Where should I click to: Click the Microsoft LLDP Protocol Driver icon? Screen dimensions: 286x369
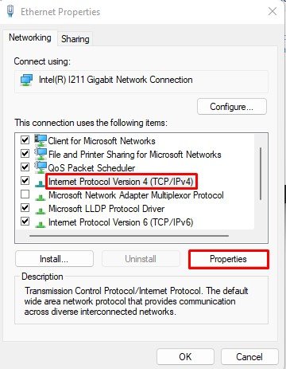[x=41, y=210]
